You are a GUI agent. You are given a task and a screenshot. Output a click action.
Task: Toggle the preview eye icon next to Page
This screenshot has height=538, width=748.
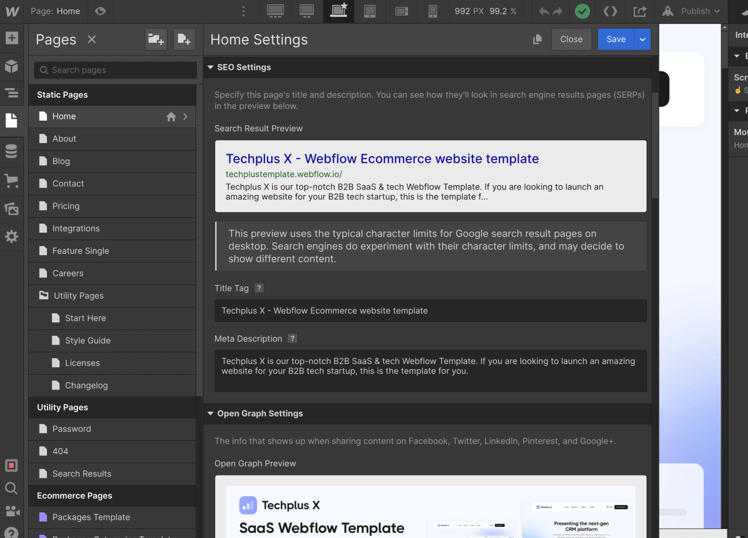coord(100,11)
